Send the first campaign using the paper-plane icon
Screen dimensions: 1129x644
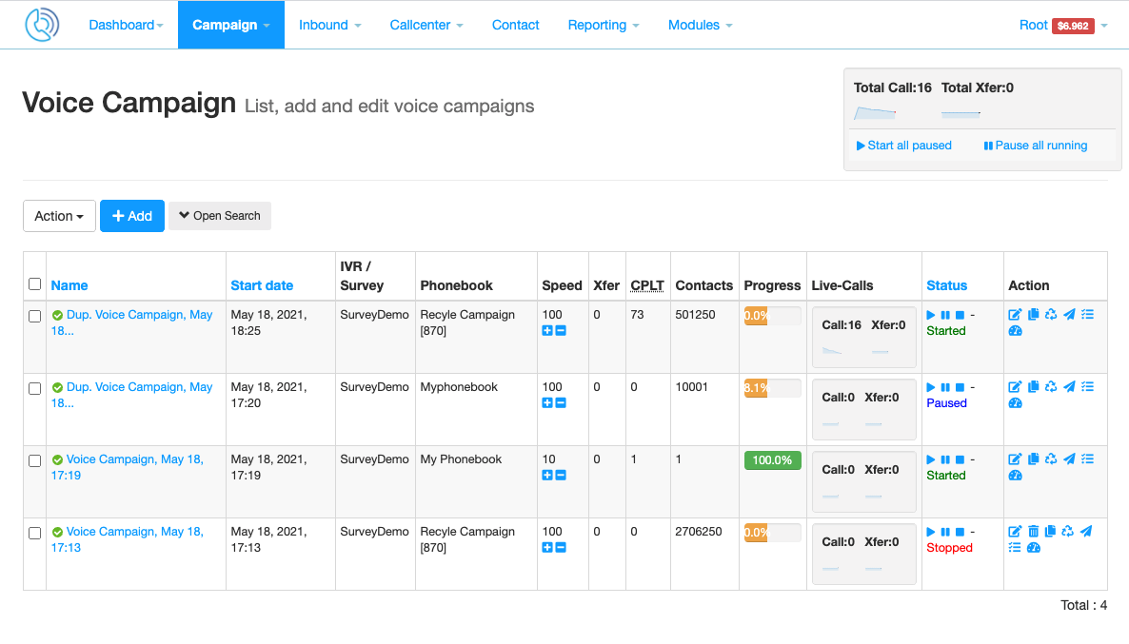point(1069,314)
